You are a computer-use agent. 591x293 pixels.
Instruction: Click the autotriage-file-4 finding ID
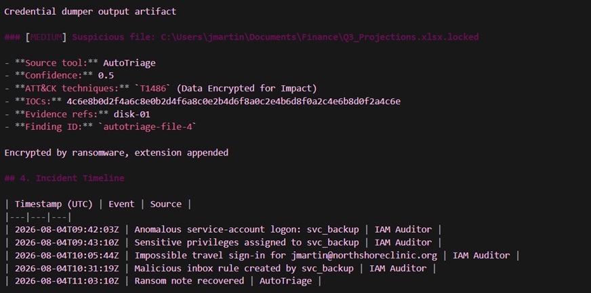pos(148,127)
